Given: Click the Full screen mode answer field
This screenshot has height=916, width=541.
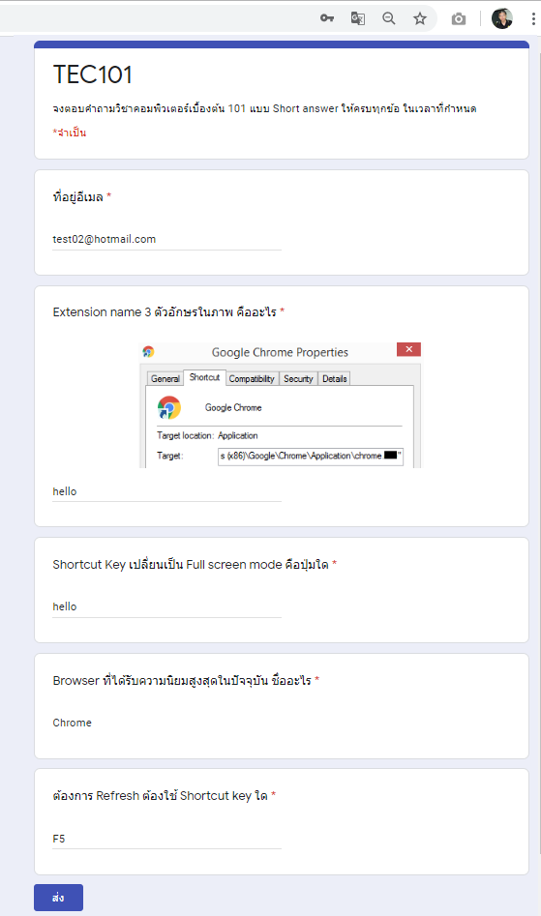Looking at the screenshot, I should click(166, 606).
